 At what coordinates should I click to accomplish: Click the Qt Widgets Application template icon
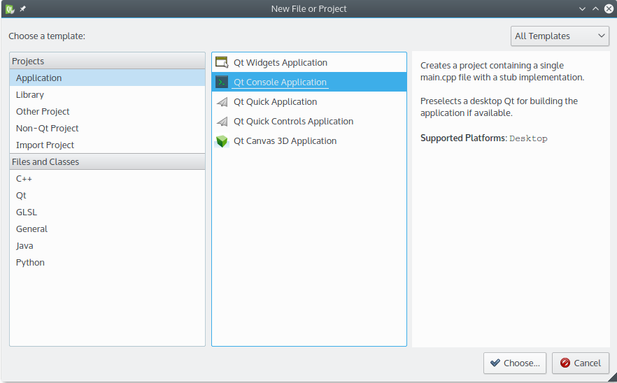[222, 62]
